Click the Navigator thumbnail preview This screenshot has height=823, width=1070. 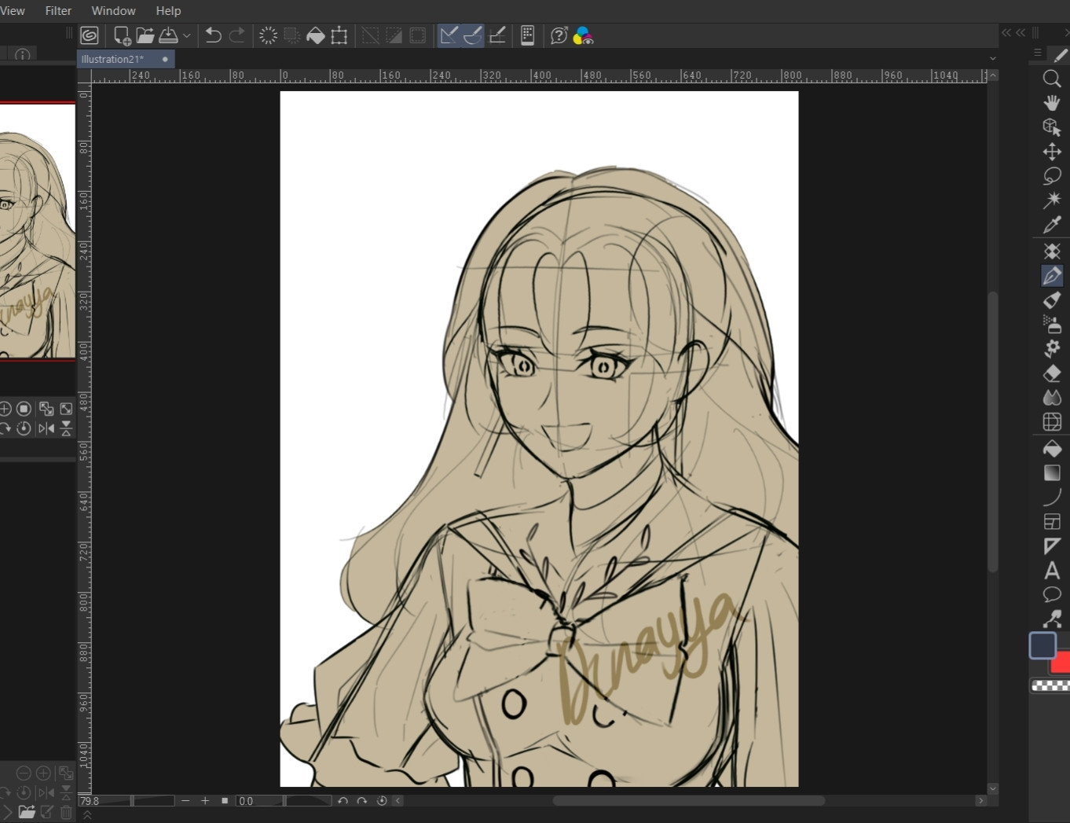[x=38, y=232]
